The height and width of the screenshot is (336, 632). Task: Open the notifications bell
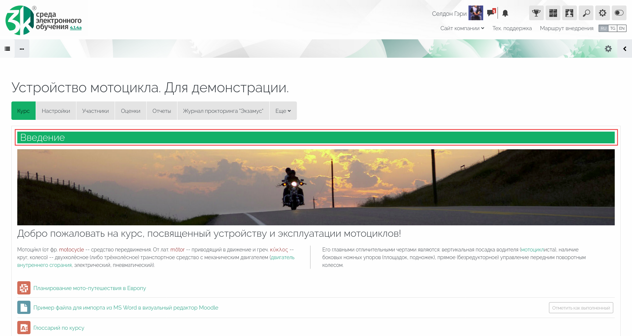tap(505, 14)
